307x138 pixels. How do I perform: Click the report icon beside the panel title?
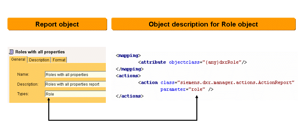[12, 52]
